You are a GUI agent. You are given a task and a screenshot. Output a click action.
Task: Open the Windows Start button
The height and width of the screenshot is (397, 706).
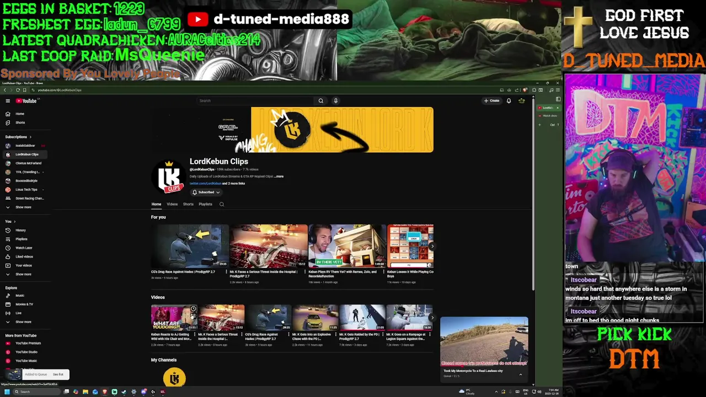coord(7,391)
